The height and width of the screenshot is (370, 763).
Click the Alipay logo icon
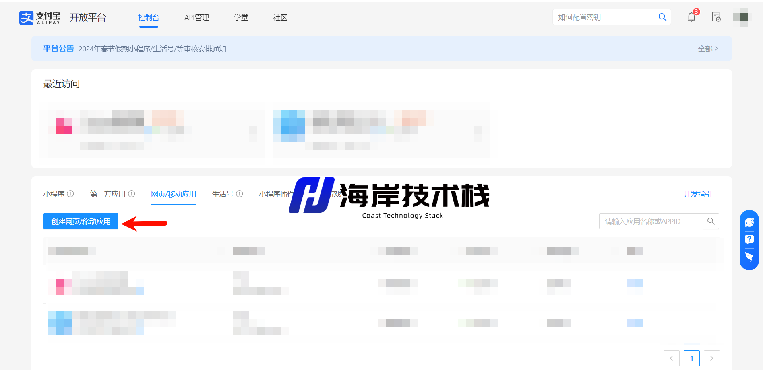(27, 18)
